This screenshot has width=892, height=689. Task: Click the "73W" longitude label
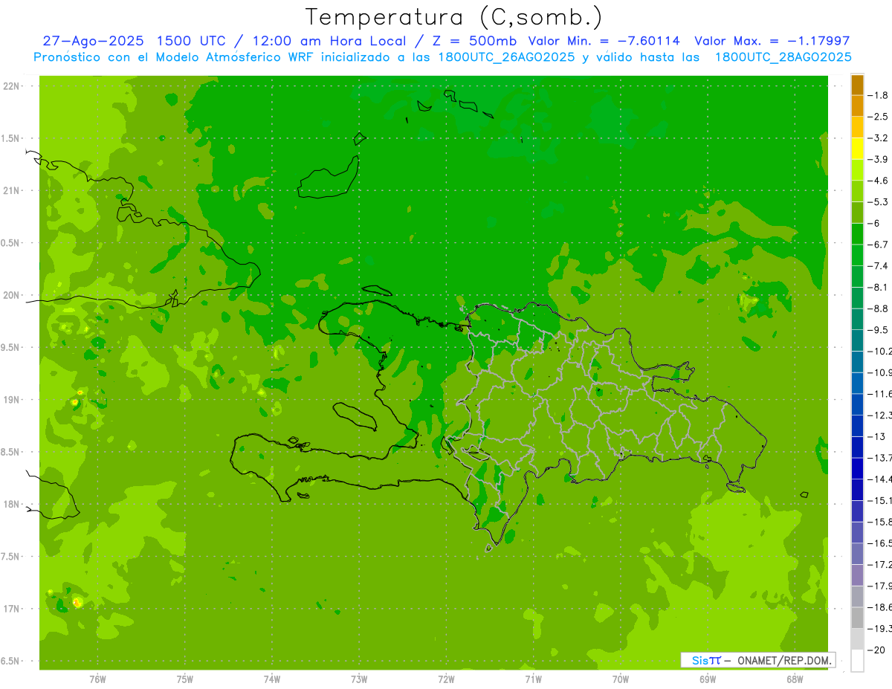click(359, 679)
